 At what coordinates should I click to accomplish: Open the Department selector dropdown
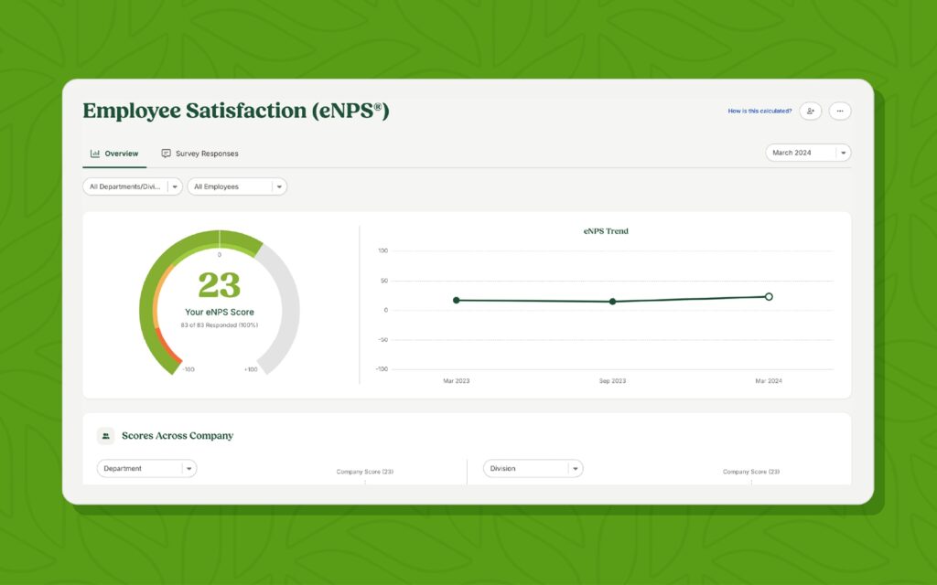pyautogui.click(x=147, y=469)
